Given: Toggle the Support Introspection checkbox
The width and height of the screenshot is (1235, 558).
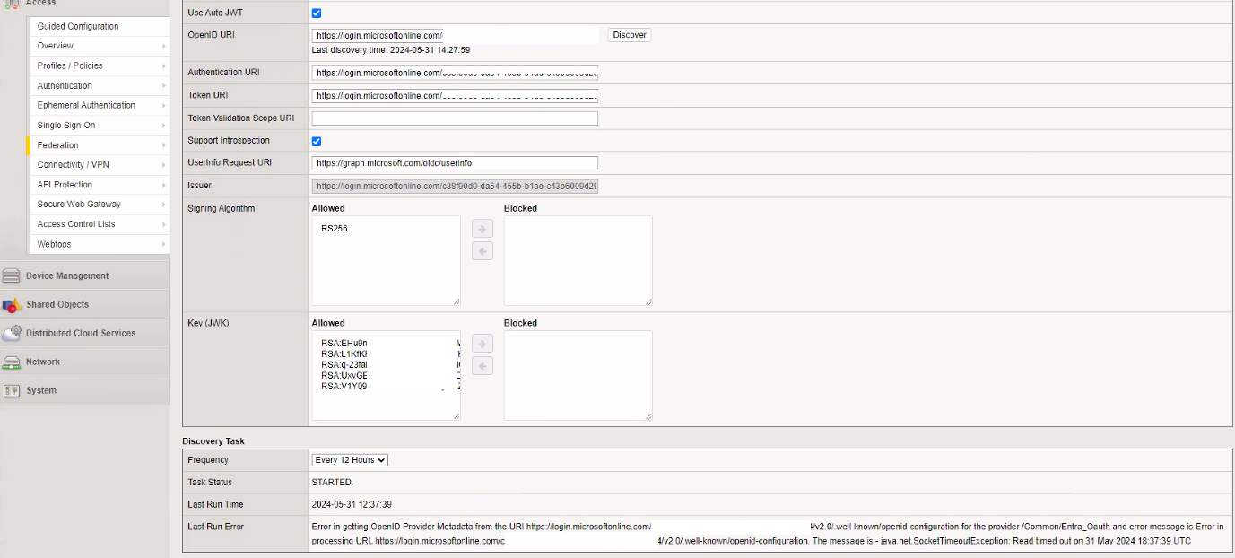Looking at the screenshot, I should point(317,141).
